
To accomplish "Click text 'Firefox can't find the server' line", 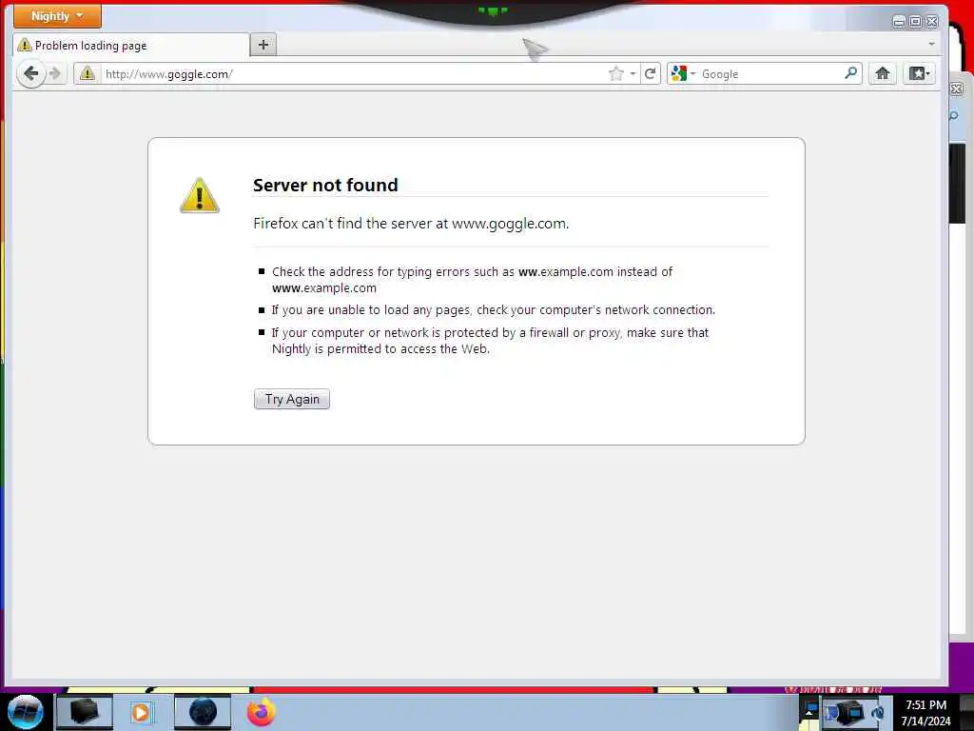I will pyautogui.click(x=411, y=223).
